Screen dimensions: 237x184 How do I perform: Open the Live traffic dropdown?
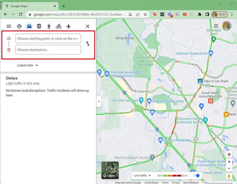(x=142, y=176)
